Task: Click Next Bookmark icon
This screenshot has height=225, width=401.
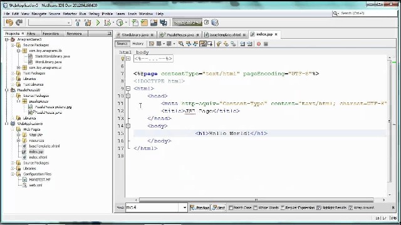Action: [226, 44]
